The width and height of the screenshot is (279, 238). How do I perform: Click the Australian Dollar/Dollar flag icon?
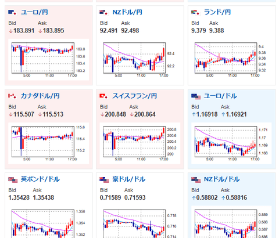104,179
